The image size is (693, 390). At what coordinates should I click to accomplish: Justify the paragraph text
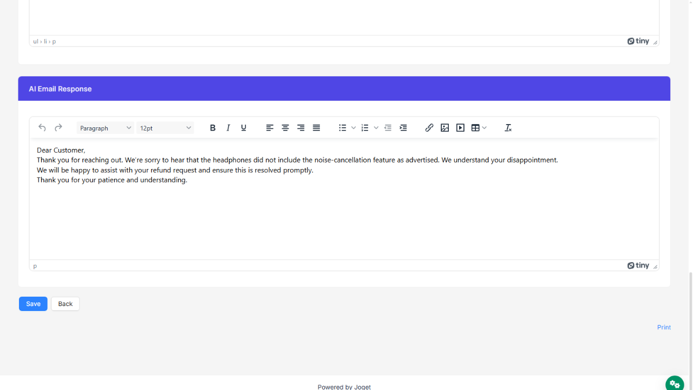coord(317,128)
